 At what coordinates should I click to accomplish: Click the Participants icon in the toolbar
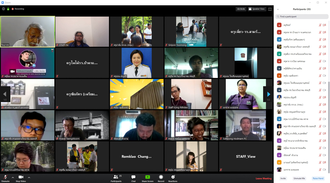tap(116, 178)
